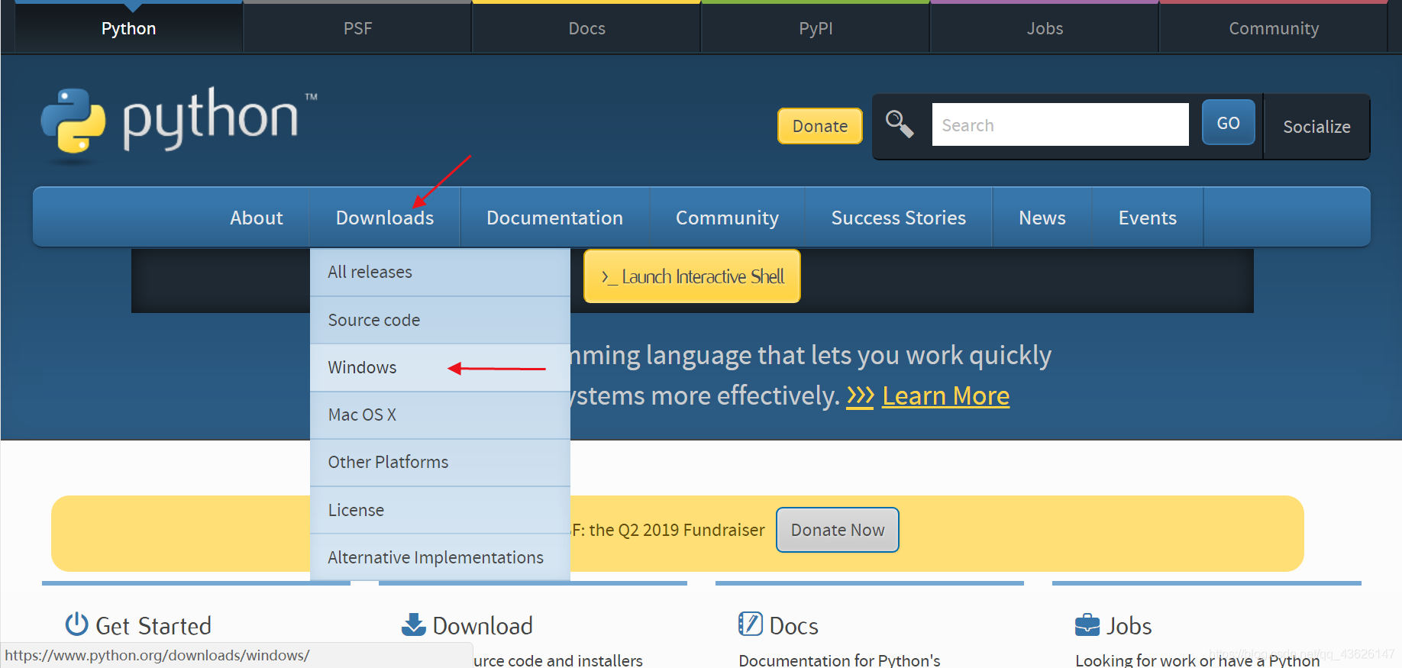Select License in Downloads dropdown
Image resolution: width=1402 pixels, height=668 pixels.
[x=440, y=510]
